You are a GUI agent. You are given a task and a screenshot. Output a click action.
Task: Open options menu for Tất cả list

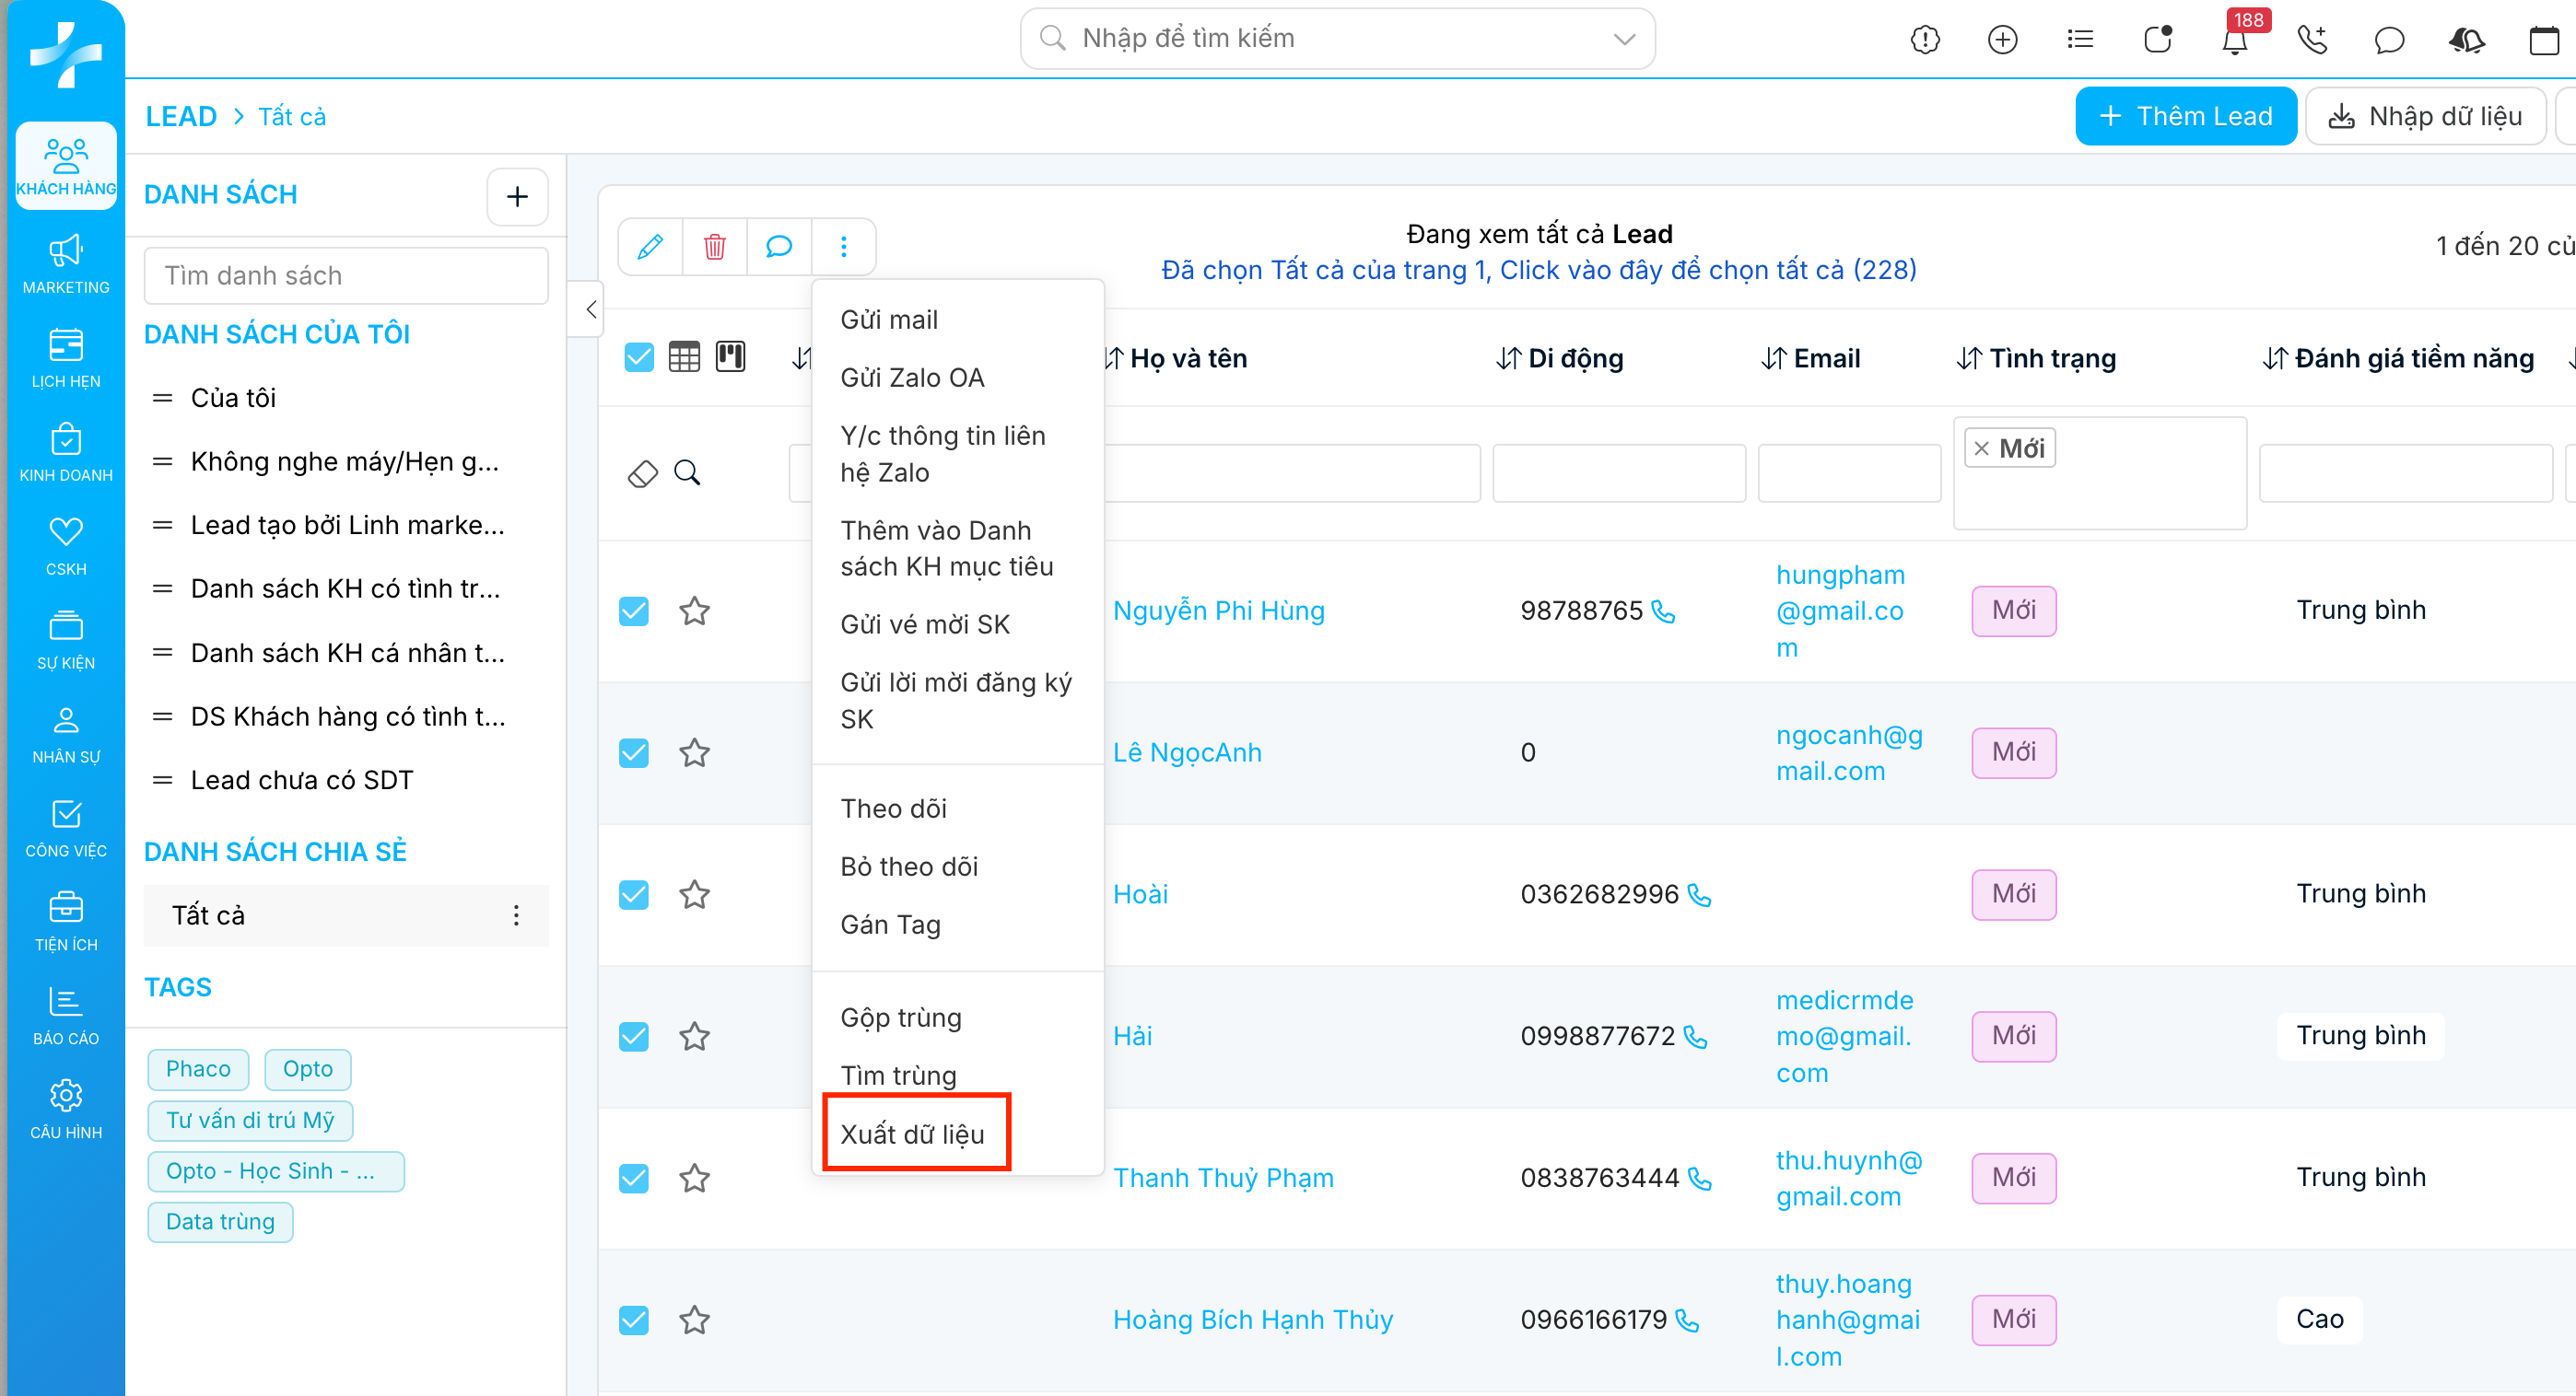[x=516, y=915]
